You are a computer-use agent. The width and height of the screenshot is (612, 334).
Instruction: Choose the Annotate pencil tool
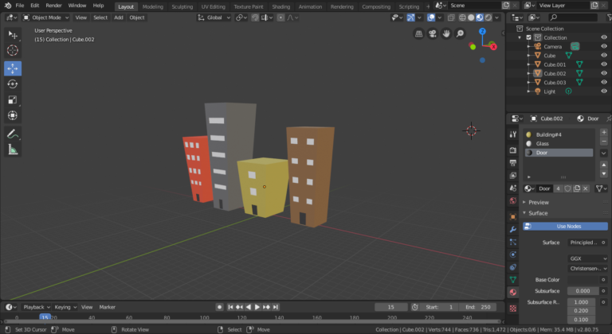[13, 134]
